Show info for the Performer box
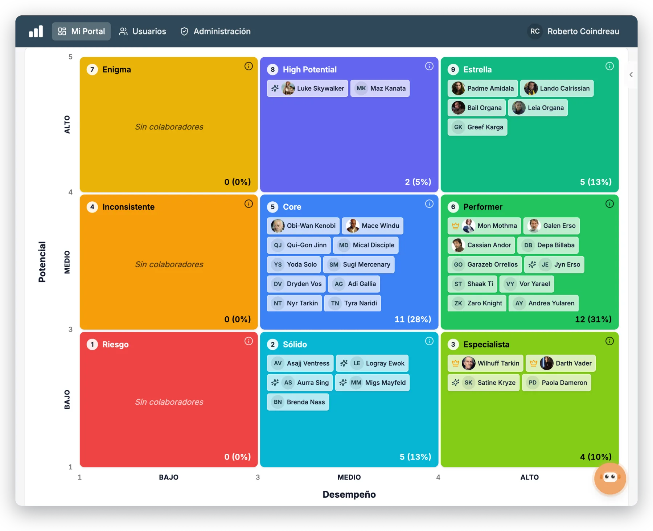The width and height of the screenshot is (653, 531). 609,204
